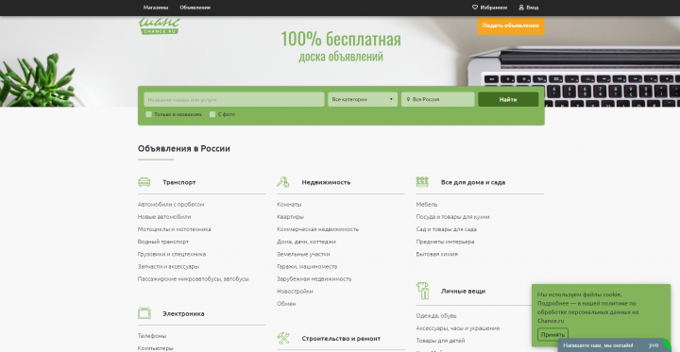680x352 pixels.
Task: Open Мотоциклы и мототехника link
Action: (175, 229)
